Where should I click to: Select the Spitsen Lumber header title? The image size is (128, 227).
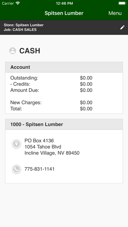(64, 13)
